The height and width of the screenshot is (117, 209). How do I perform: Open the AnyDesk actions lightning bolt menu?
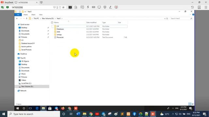88,7
